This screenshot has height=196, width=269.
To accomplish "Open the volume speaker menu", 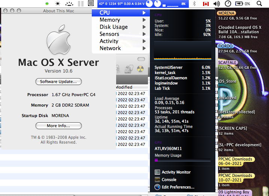I will click(217, 4).
